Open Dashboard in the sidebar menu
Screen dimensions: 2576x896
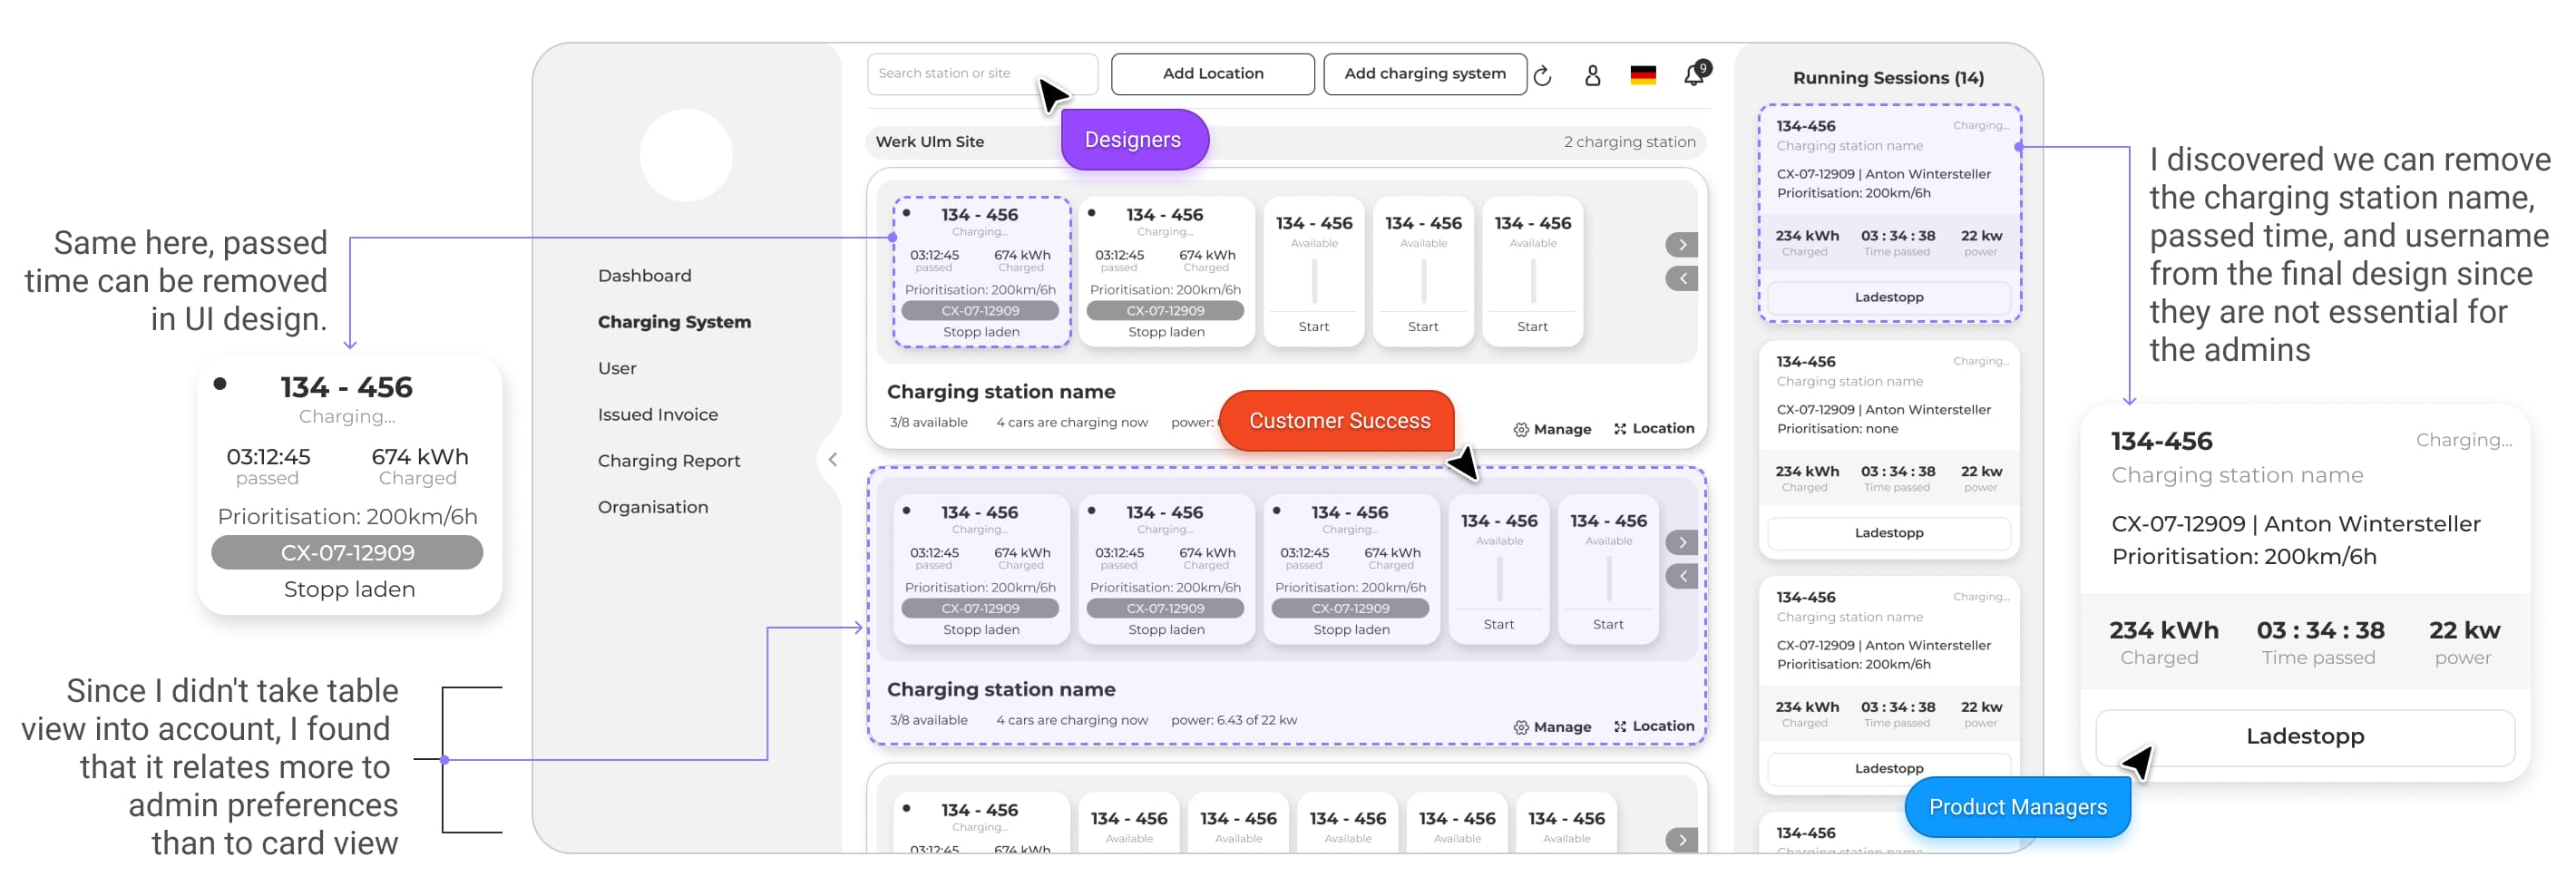(x=644, y=275)
